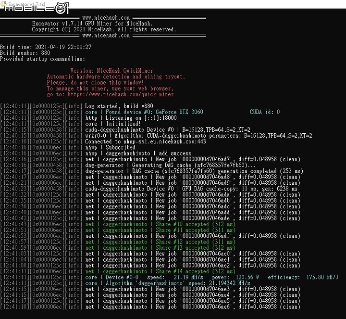Click 'Found device #0: GeForce RTX 3060' text
The width and height of the screenshot is (346, 319).
(x=154, y=112)
